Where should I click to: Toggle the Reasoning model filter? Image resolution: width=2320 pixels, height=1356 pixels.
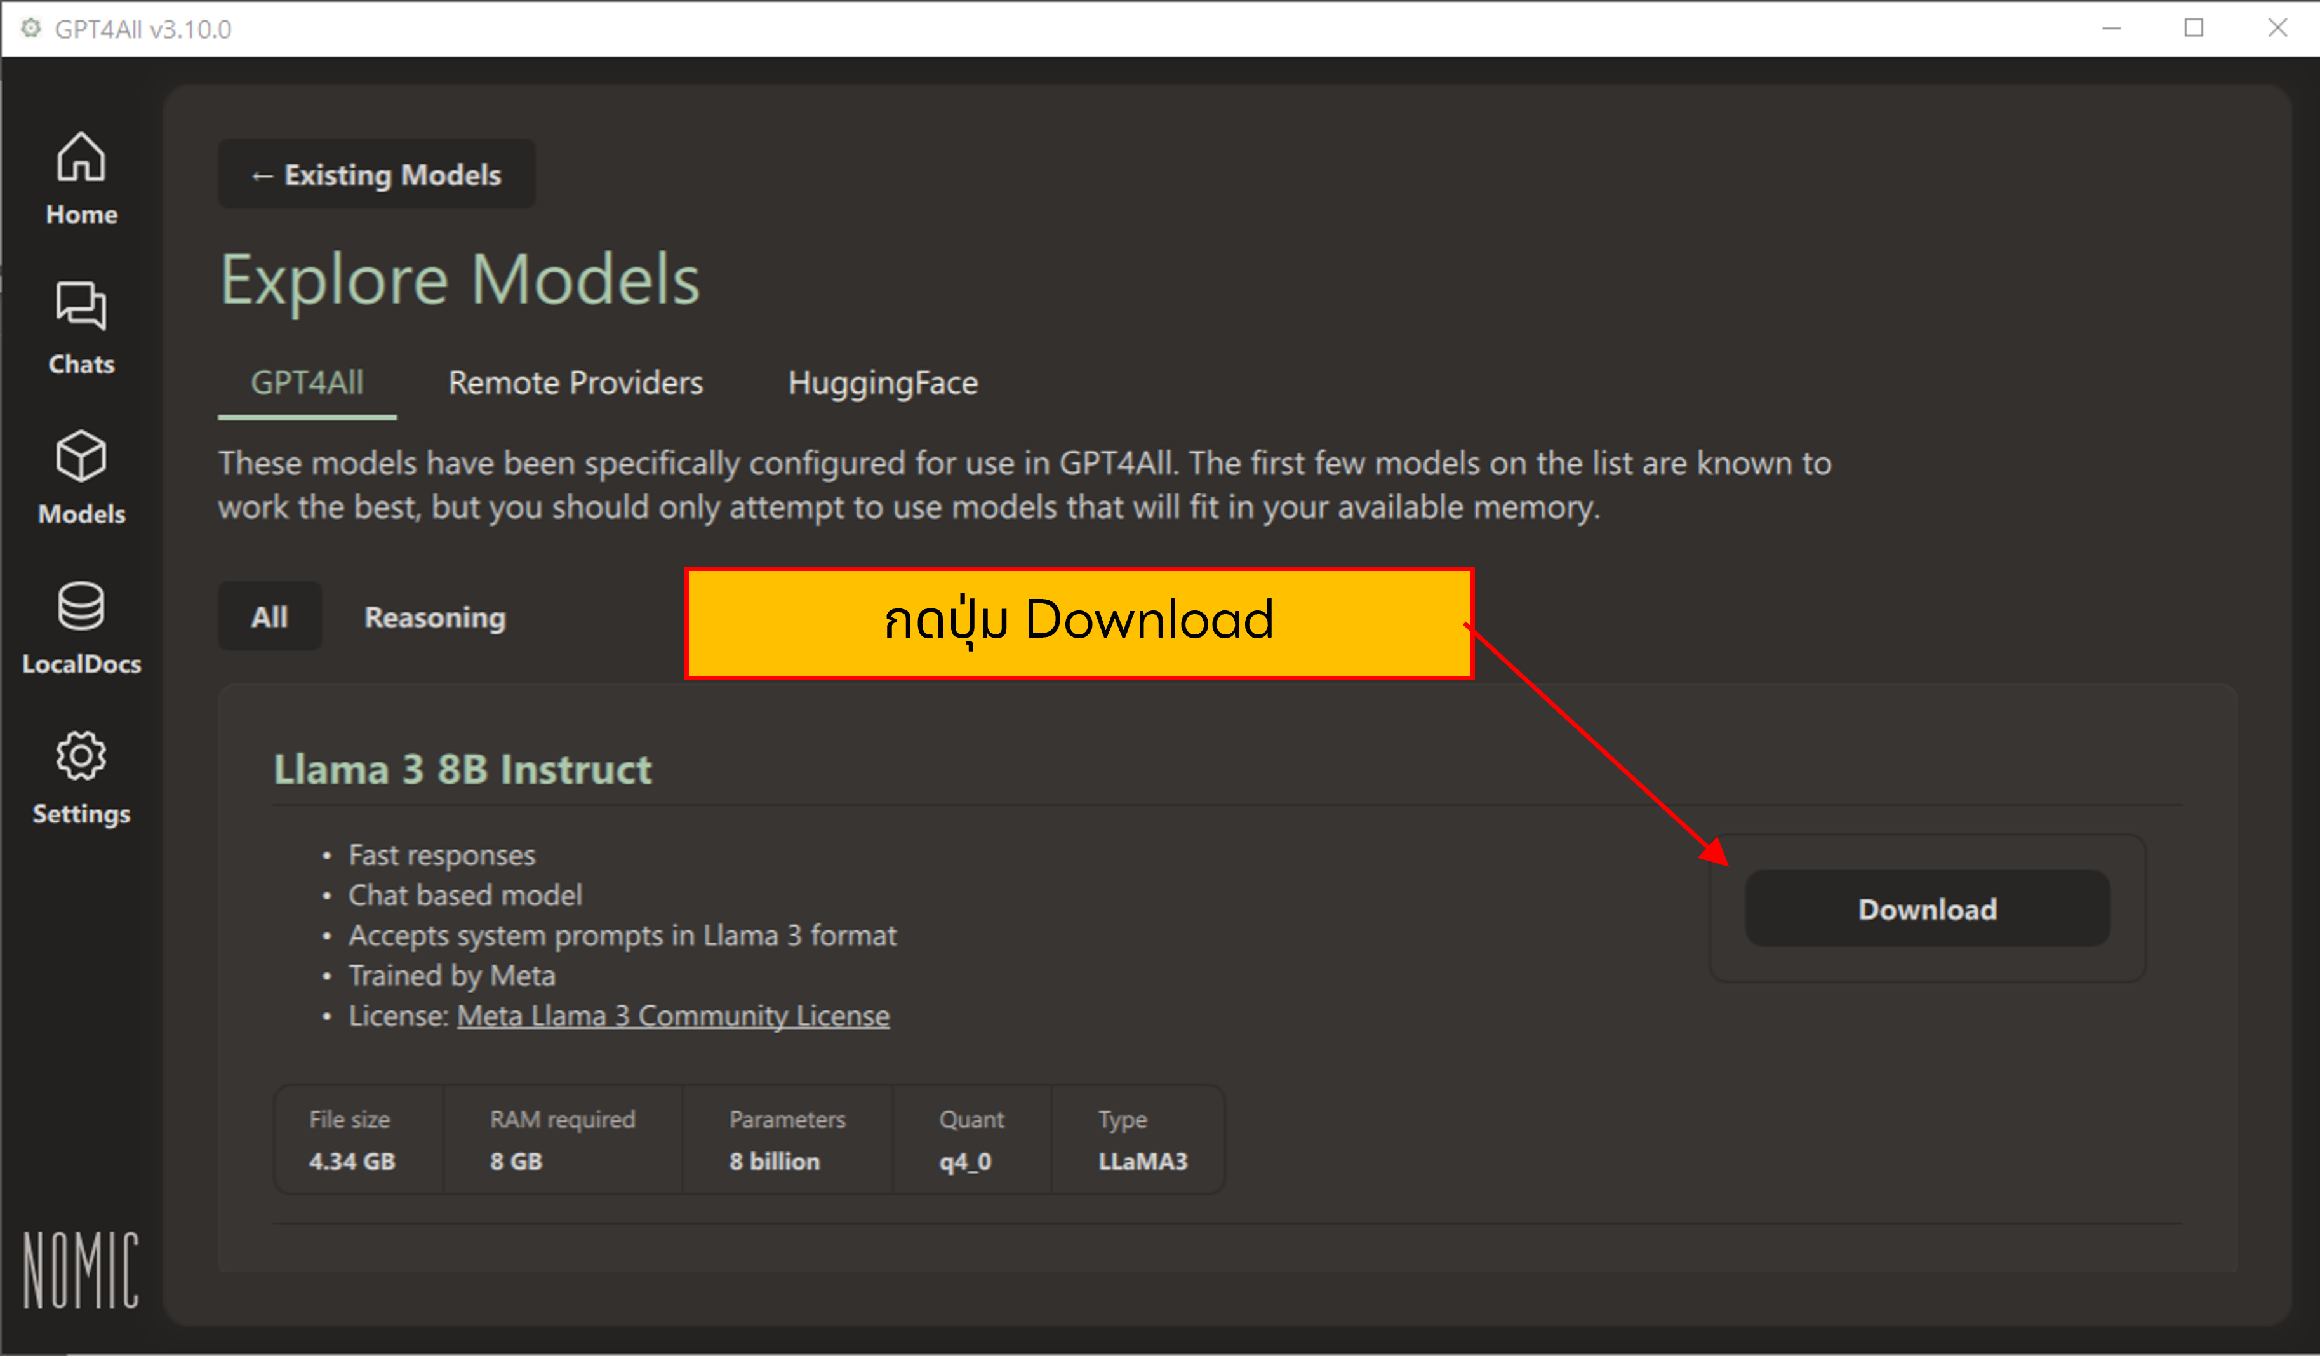434,617
